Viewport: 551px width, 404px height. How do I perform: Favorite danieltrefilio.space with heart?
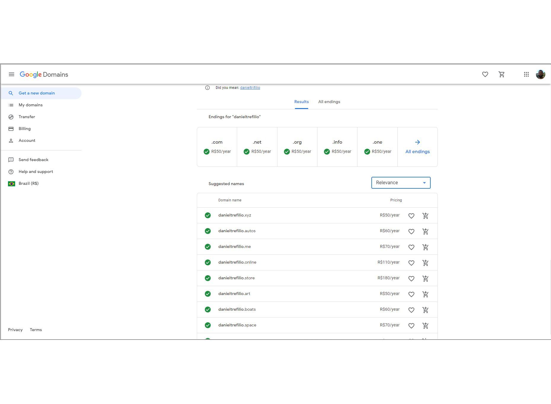(x=411, y=326)
